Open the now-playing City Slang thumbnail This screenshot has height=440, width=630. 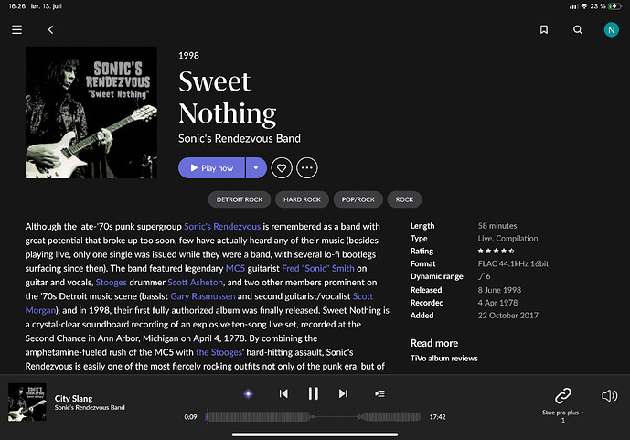(x=27, y=402)
